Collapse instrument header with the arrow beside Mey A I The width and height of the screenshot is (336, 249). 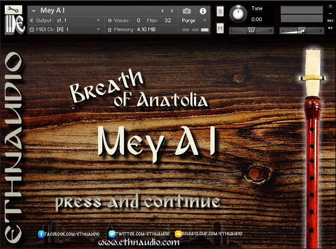click(33, 11)
